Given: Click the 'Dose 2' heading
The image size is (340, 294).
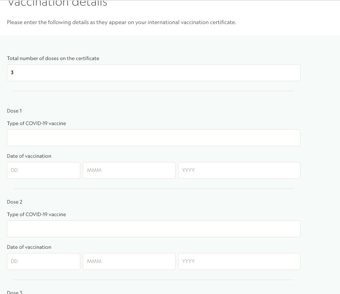Looking at the screenshot, I should click(x=15, y=202).
